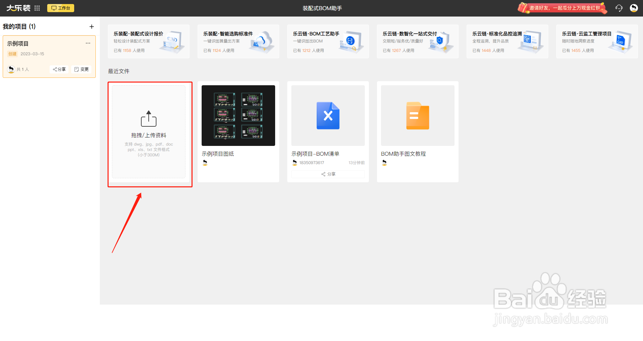Click avatar beside 18350973617
Image resolution: width=643 pixels, height=341 pixels.
pyautogui.click(x=295, y=163)
